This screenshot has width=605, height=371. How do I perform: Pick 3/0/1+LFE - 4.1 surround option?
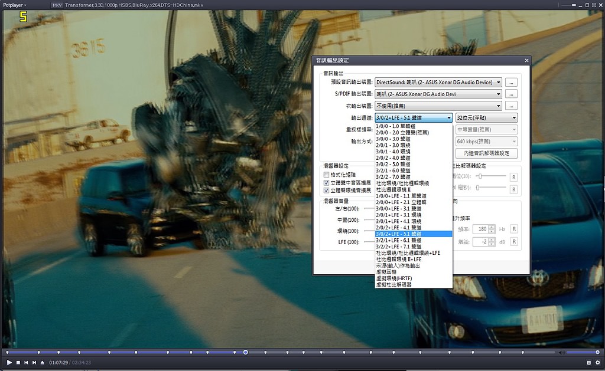(x=413, y=222)
